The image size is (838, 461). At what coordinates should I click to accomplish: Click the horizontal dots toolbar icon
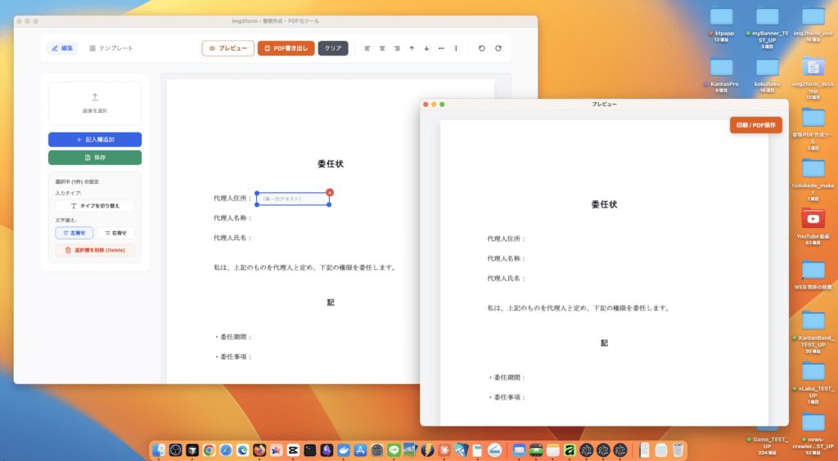[x=441, y=48]
